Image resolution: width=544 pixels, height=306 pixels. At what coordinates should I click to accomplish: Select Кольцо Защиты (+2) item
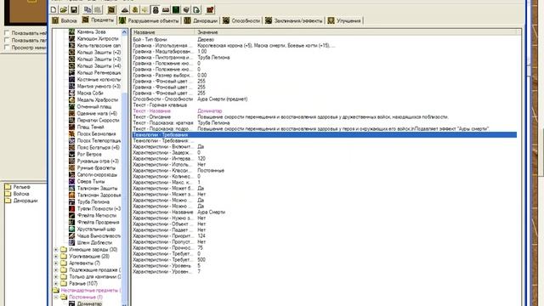coord(99,52)
